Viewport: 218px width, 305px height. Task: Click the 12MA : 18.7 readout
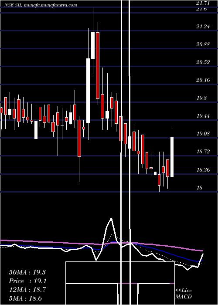(x=27, y=290)
